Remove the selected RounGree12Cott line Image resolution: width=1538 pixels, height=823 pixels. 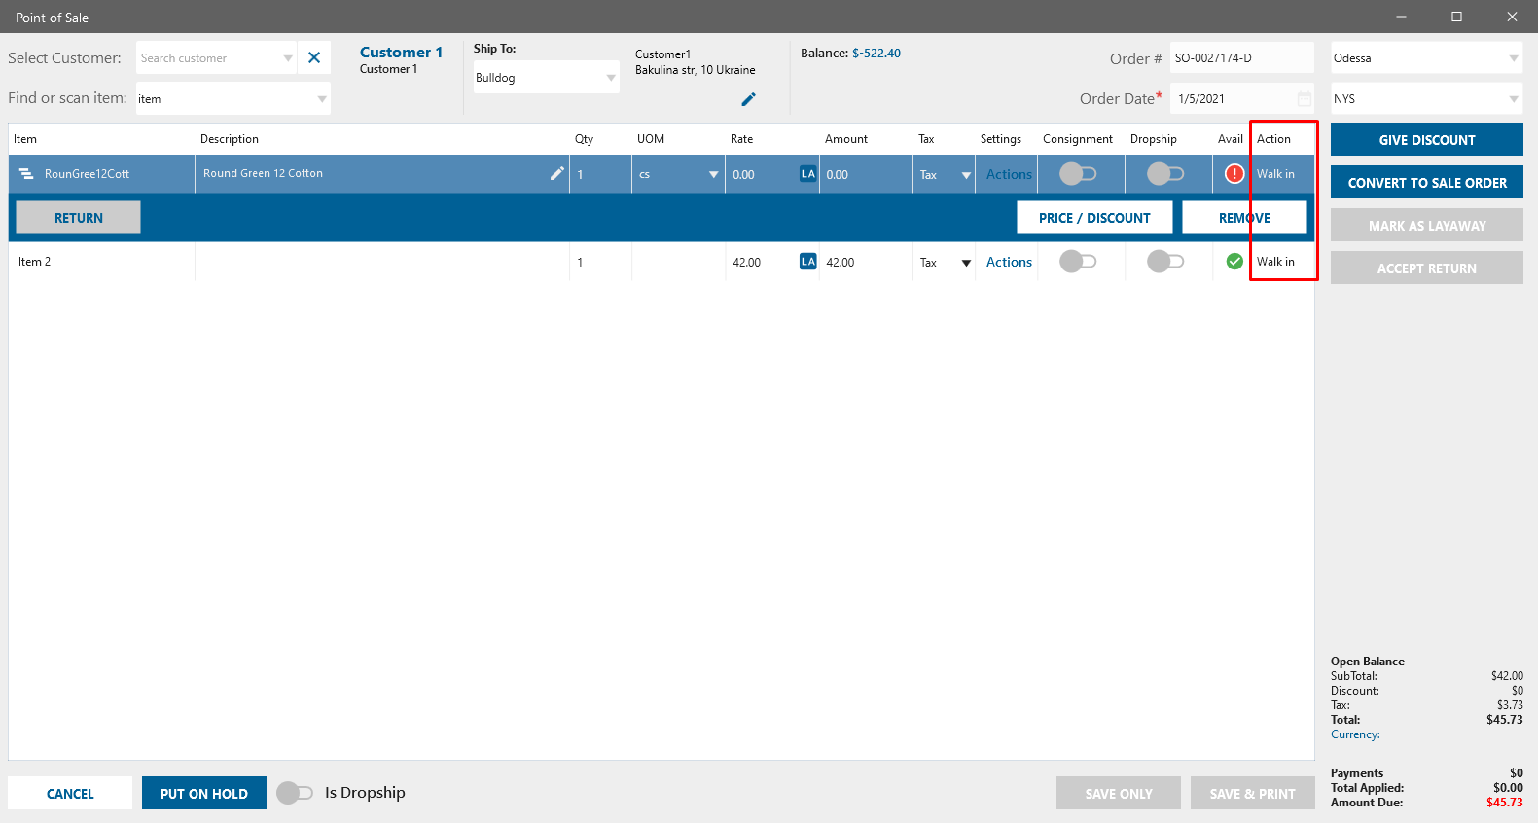click(1244, 218)
